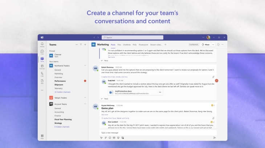Screen dimensions: 265x148
Task: Expand the 15 replies from Oscar thread
Action: click(x=115, y=118)
